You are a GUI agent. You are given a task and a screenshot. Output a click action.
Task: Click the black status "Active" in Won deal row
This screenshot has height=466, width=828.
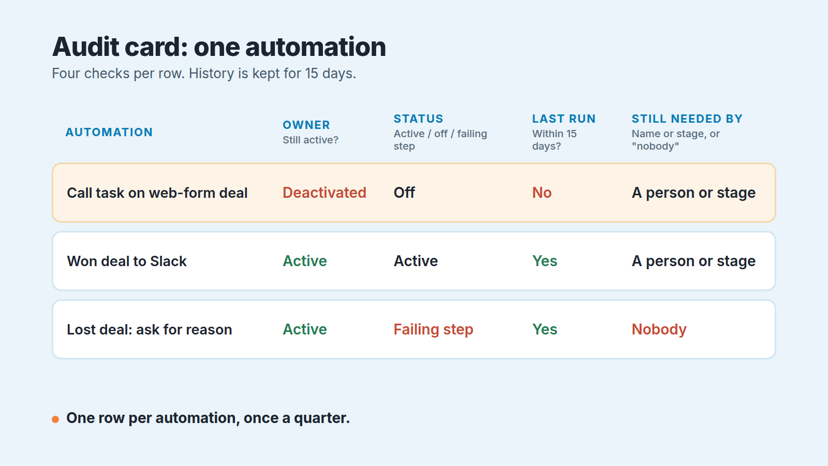click(x=416, y=261)
